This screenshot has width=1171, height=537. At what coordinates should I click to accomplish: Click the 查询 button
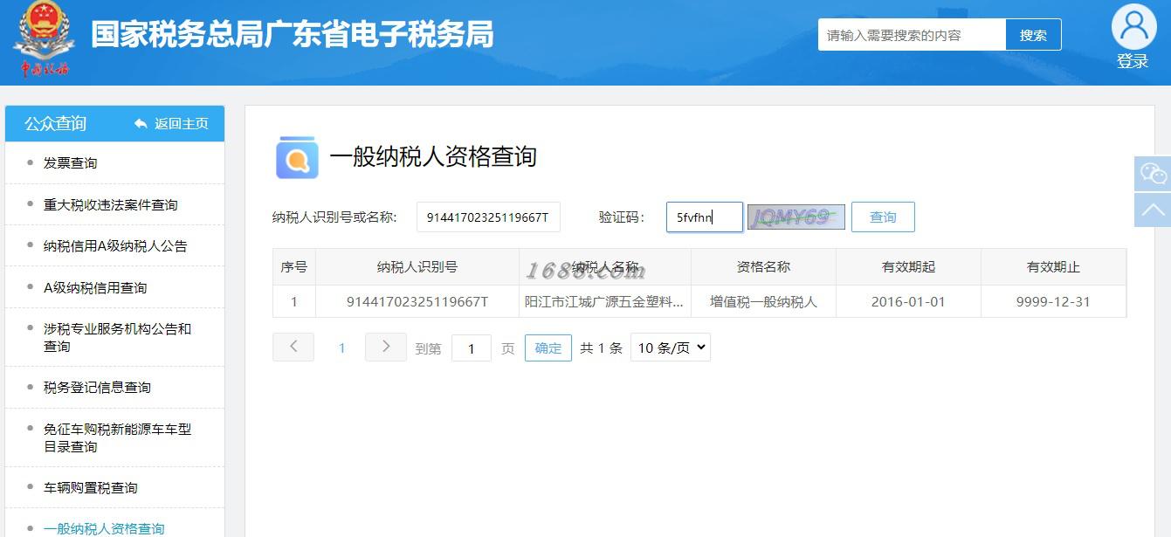pyautogui.click(x=883, y=217)
